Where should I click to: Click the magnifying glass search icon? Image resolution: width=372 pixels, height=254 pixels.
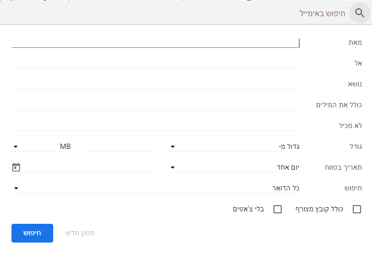pos(359,12)
